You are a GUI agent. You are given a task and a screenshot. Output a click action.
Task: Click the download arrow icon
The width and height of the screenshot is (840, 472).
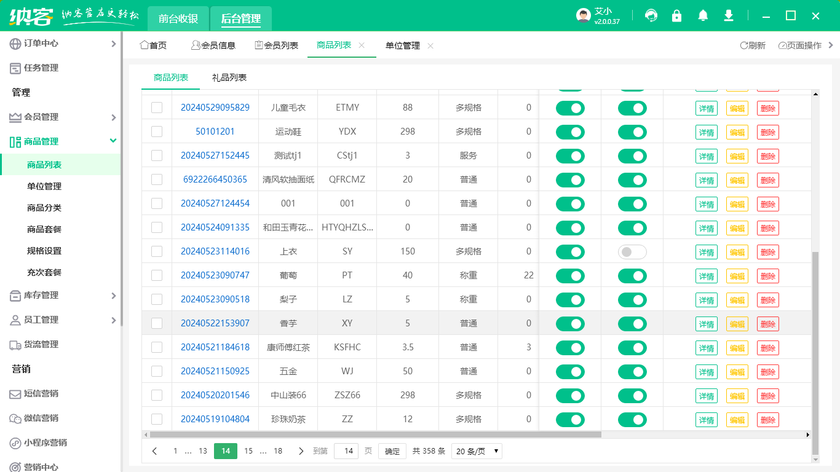729,16
